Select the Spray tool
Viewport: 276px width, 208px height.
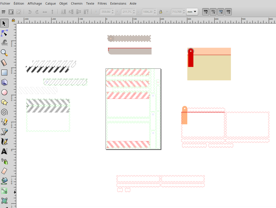pyautogui.click(x=4, y=161)
